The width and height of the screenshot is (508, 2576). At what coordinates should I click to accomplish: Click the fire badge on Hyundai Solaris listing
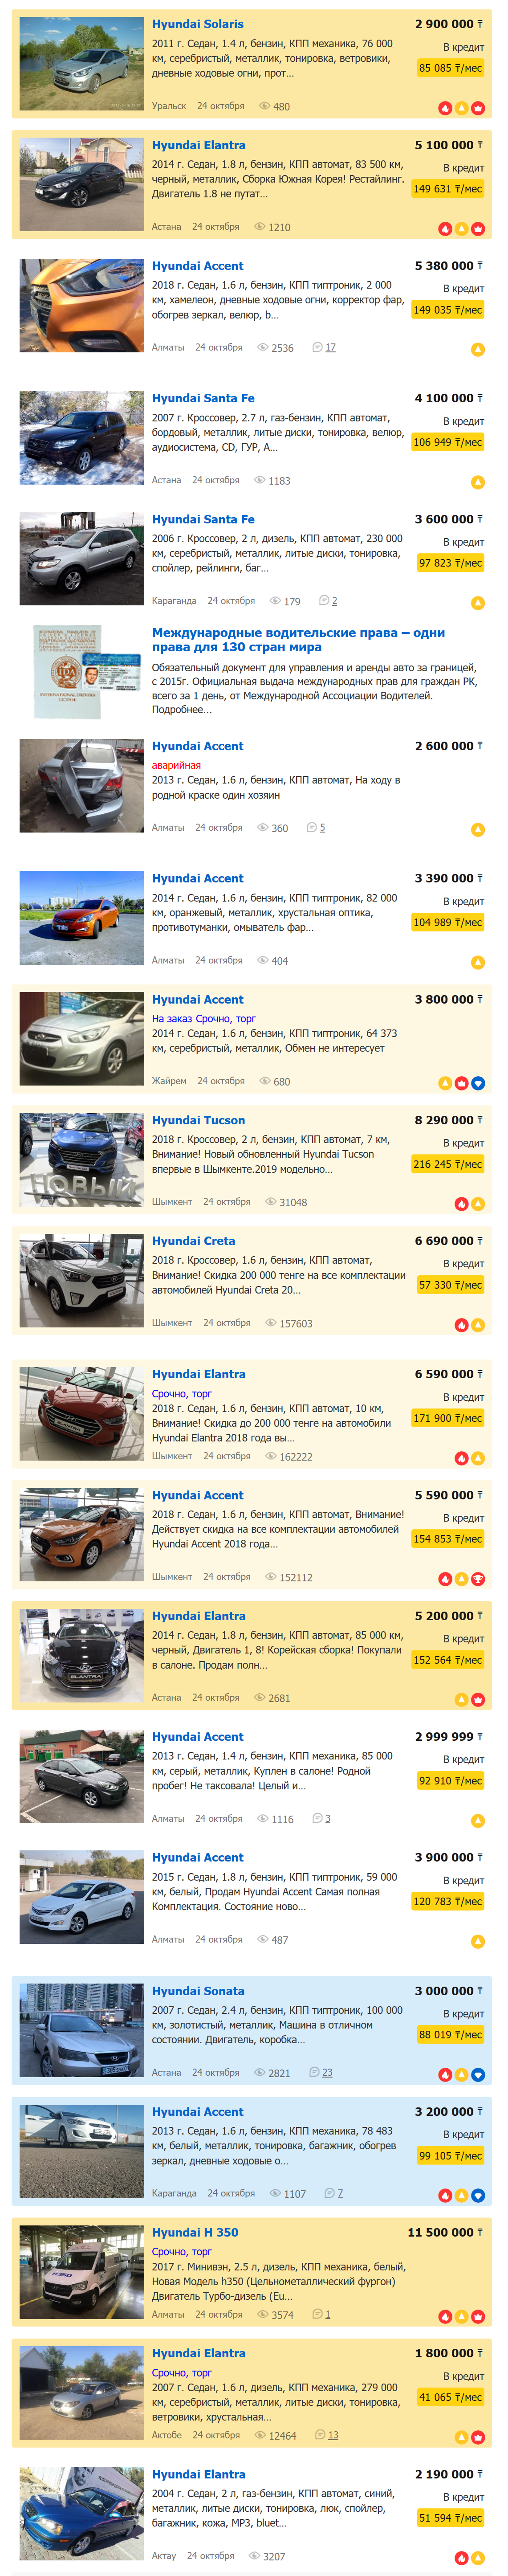click(x=445, y=108)
